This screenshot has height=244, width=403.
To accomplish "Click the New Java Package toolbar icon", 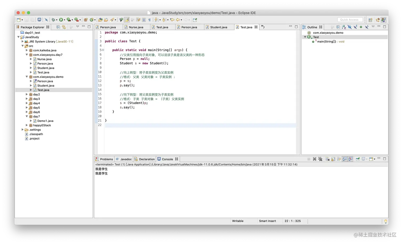I will pos(86,20).
